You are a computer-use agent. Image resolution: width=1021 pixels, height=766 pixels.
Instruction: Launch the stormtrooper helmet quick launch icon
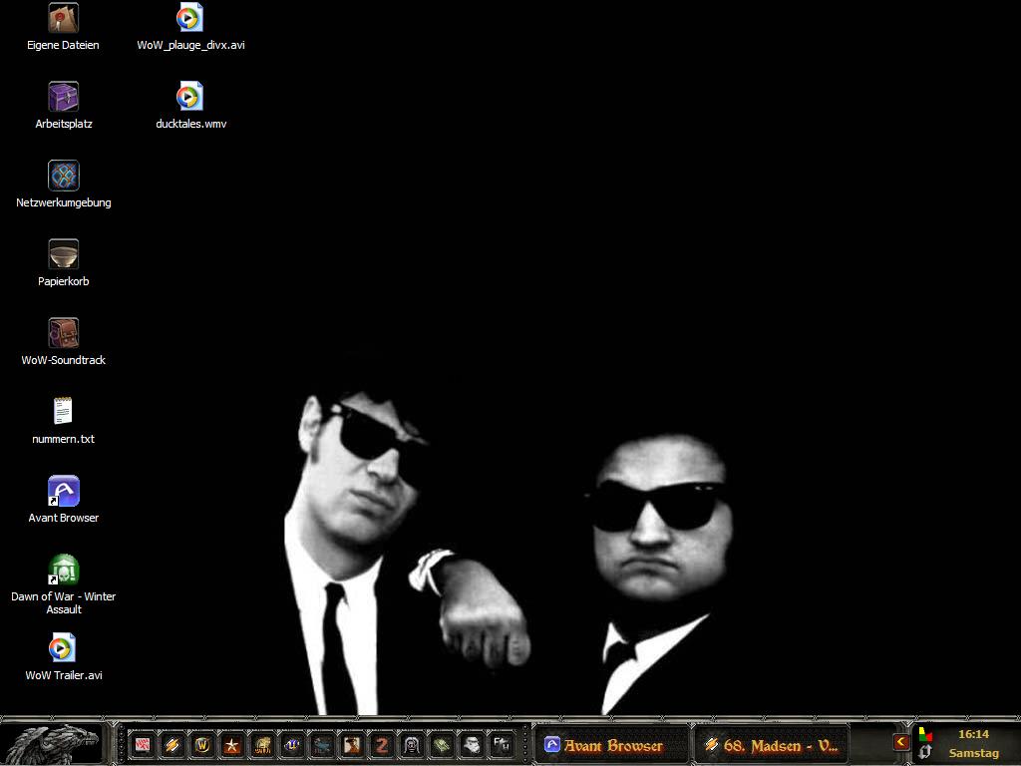472,744
